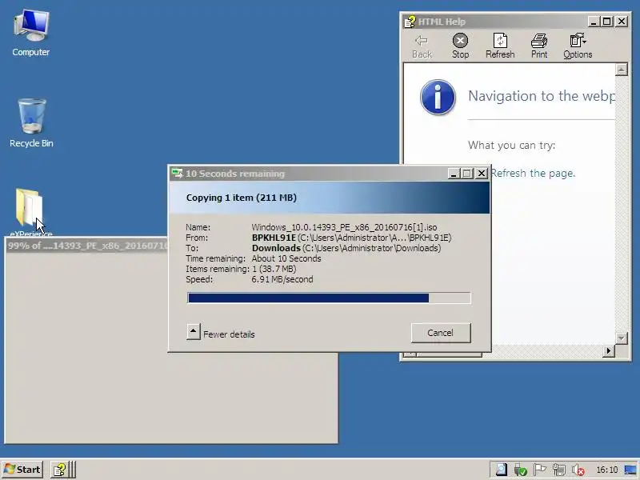Open the Options dropdown in HTML Help

pos(578,46)
